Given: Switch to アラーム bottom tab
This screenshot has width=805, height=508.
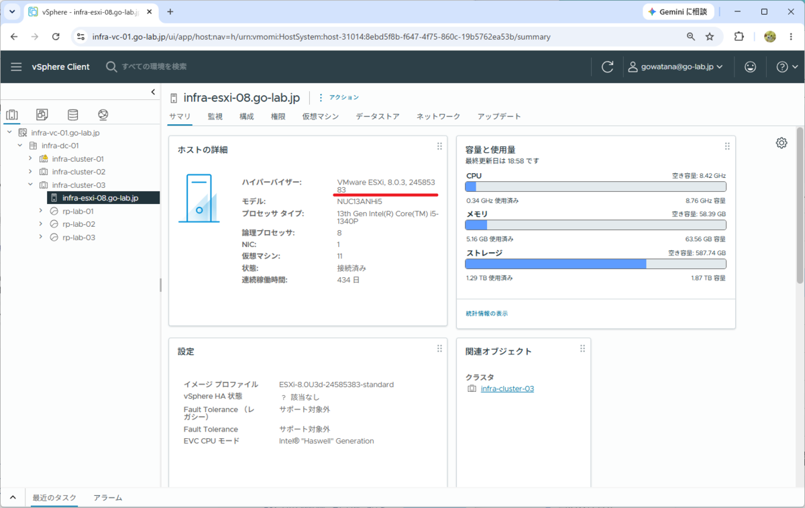Looking at the screenshot, I should click(108, 498).
